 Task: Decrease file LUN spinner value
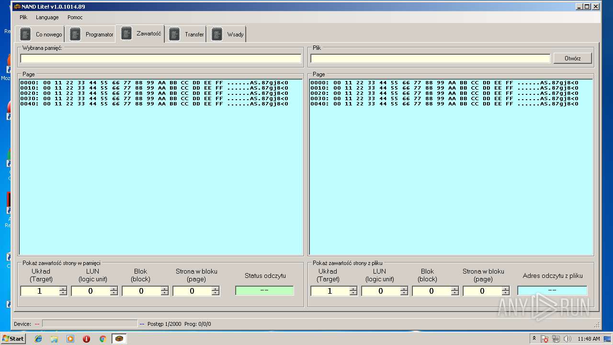[x=404, y=293]
